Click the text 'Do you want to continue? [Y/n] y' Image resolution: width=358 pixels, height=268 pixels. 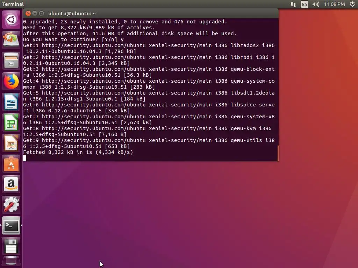(x=73, y=39)
